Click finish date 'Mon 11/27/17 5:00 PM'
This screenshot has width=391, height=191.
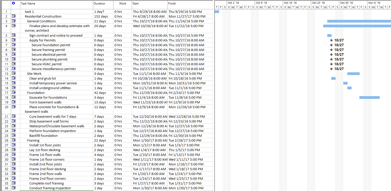[x=190, y=16]
